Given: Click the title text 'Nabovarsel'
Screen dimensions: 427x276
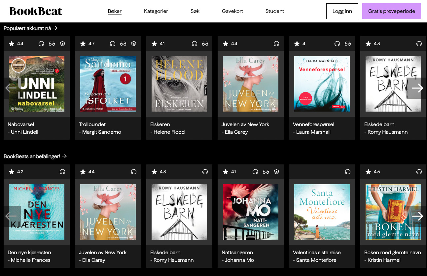Looking at the screenshot, I should (x=21, y=124).
